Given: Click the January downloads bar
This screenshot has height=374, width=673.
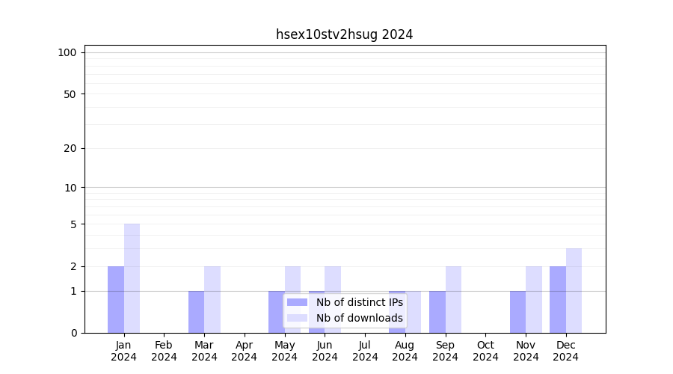Looking at the screenshot, I should (132, 278).
